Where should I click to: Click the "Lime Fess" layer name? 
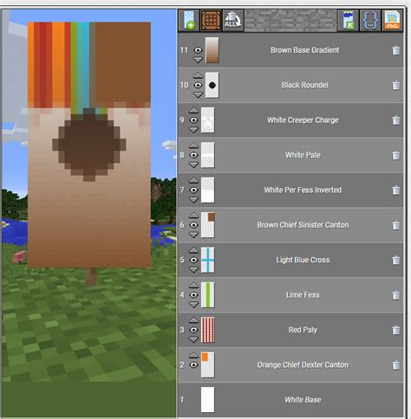click(x=303, y=295)
